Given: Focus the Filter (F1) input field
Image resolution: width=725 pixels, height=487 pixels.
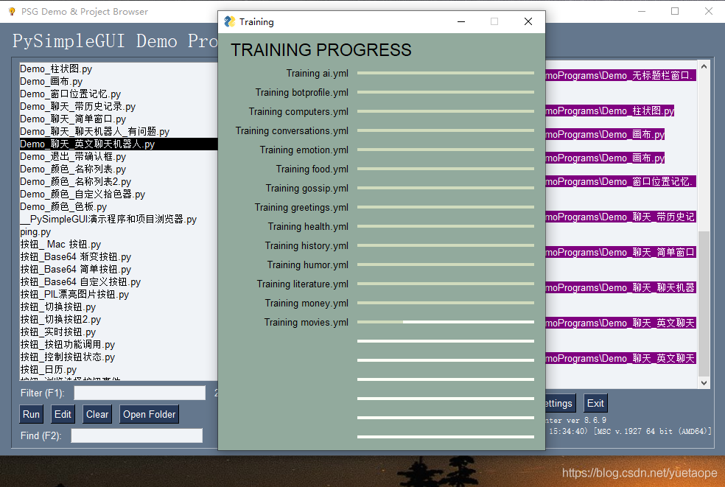Looking at the screenshot, I should pos(140,393).
